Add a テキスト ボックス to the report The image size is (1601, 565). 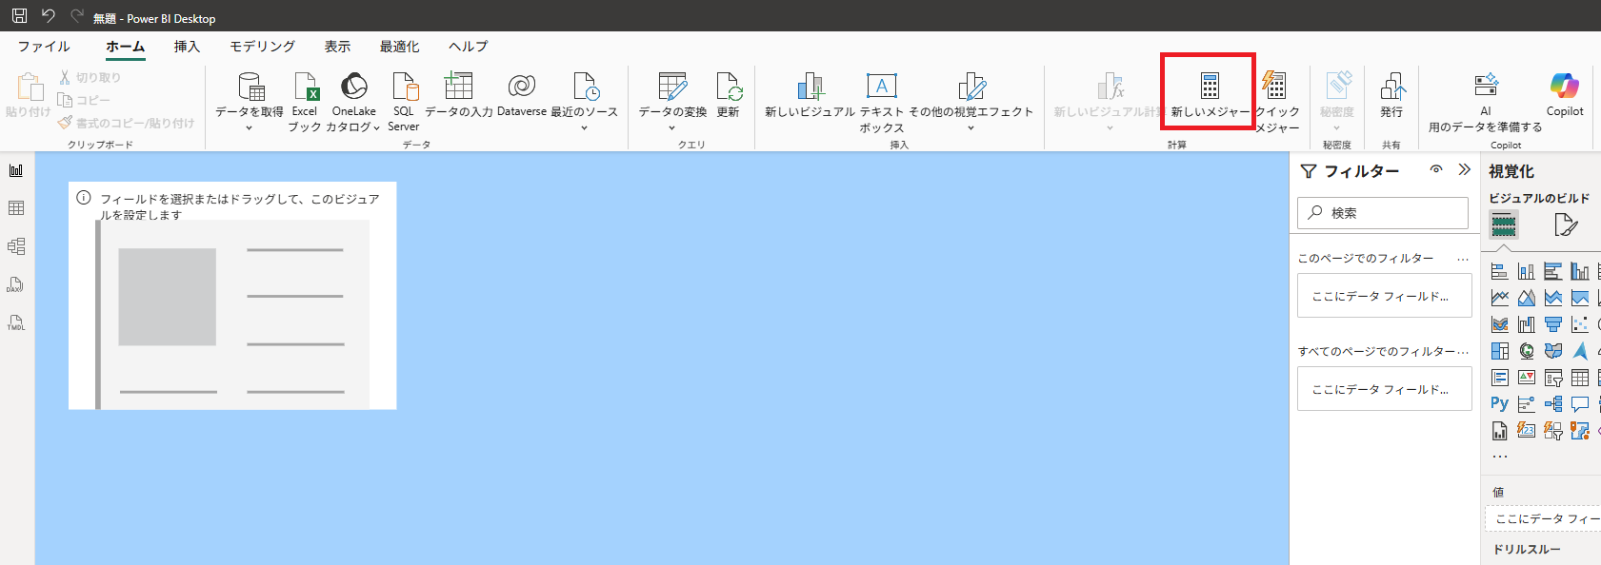[882, 102]
